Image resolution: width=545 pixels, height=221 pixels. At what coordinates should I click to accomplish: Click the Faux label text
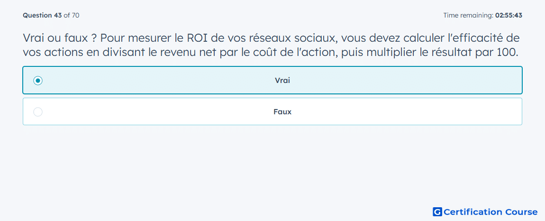[282, 112]
